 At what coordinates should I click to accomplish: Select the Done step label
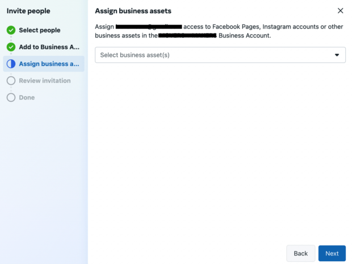[27, 97]
